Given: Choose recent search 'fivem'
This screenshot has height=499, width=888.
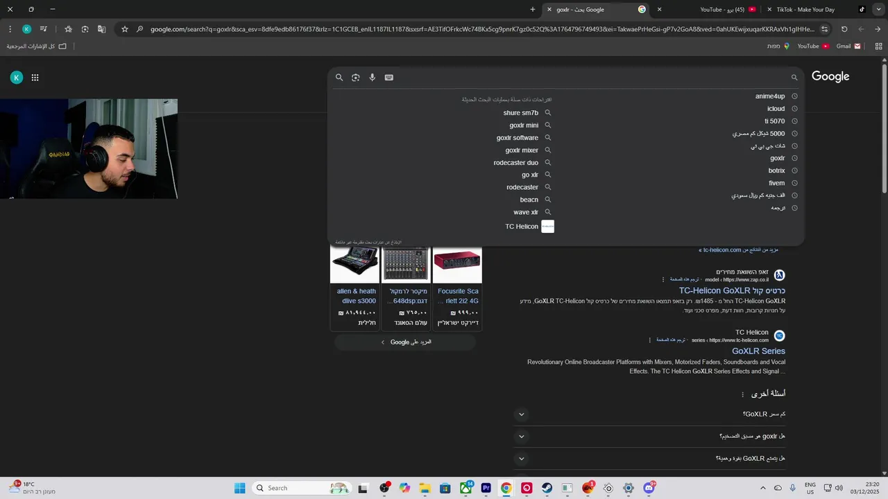Looking at the screenshot, I should tap(777, 184).
